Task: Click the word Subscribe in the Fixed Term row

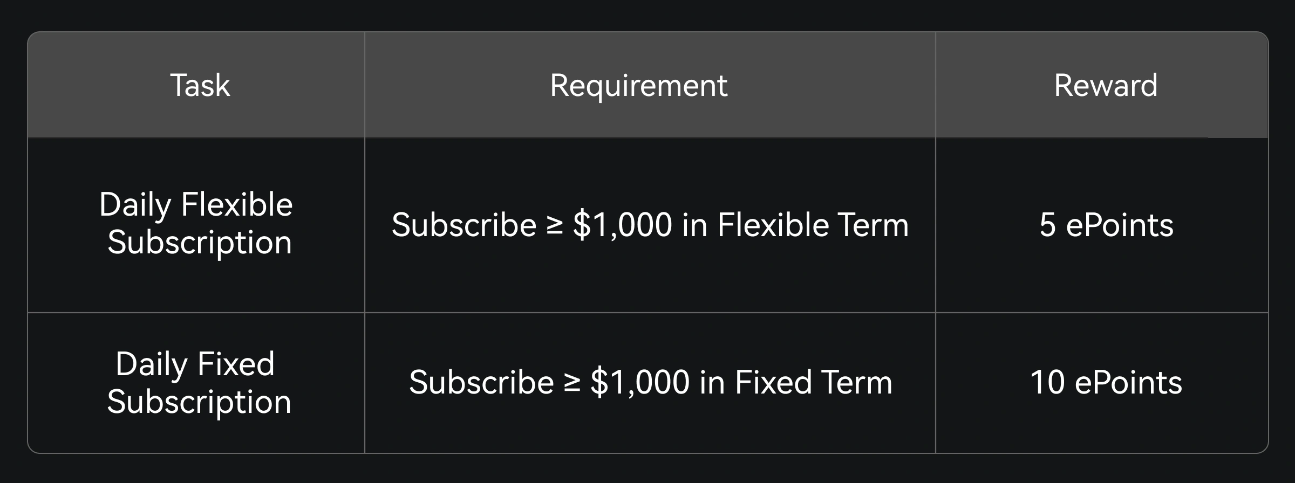Action: 481,382
